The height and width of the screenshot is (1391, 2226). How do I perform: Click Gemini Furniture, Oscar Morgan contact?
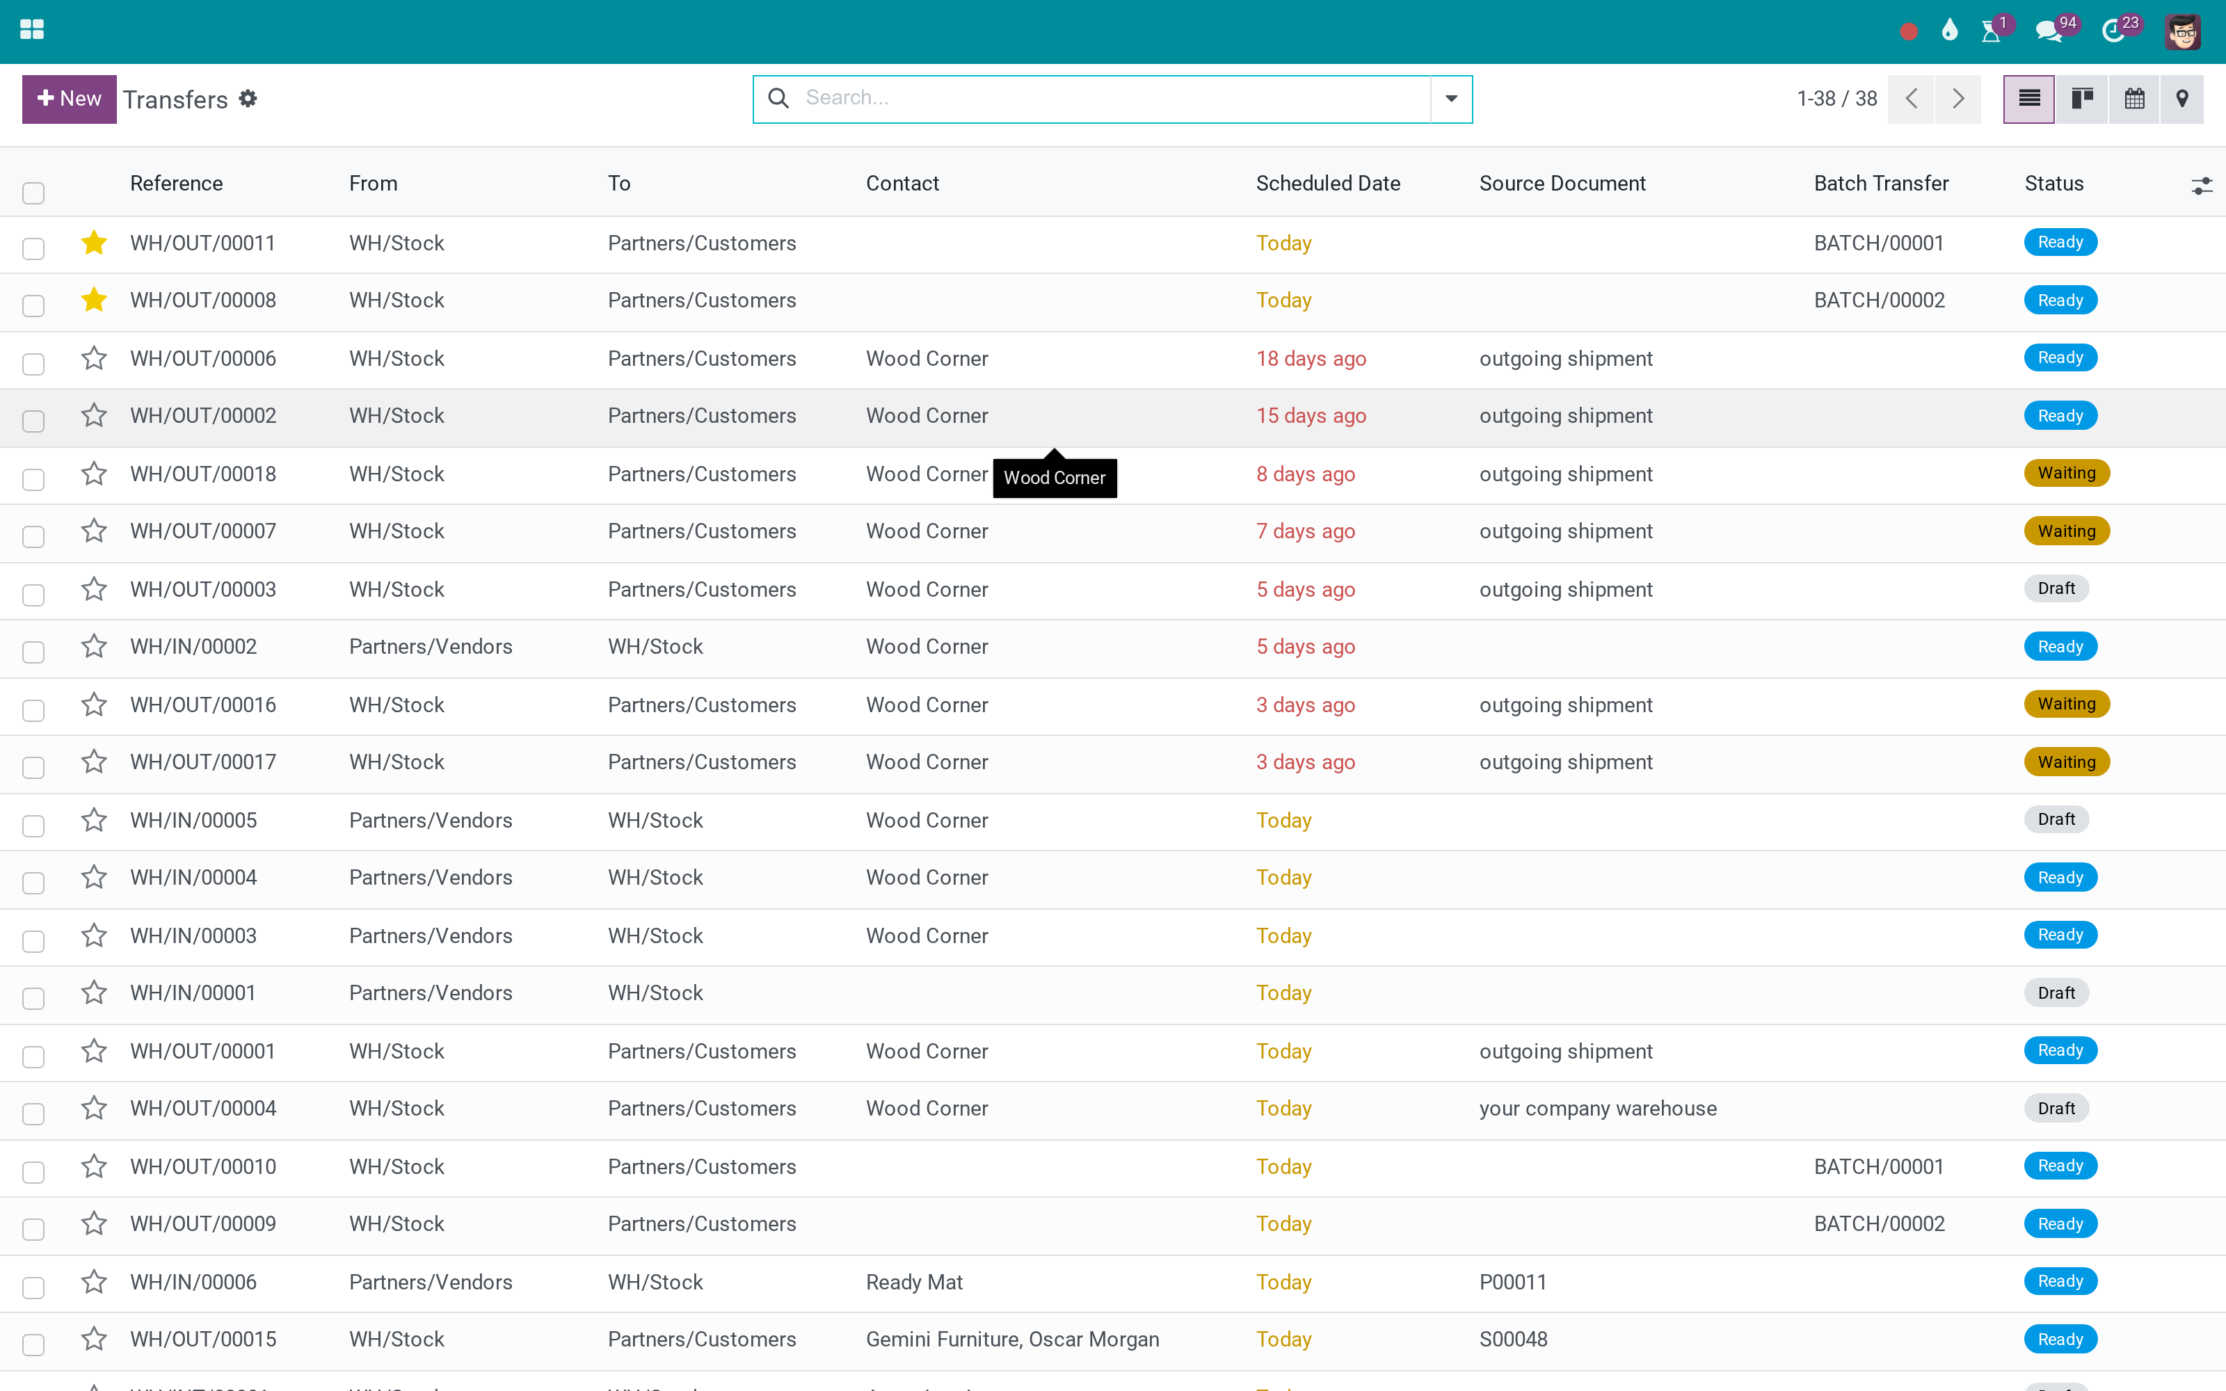(x=1012, y=1340)
